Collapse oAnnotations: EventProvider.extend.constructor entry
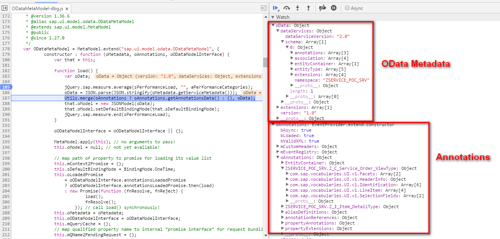Image resolution: width=500 pixels, height=239 pixels. (273, 125)
